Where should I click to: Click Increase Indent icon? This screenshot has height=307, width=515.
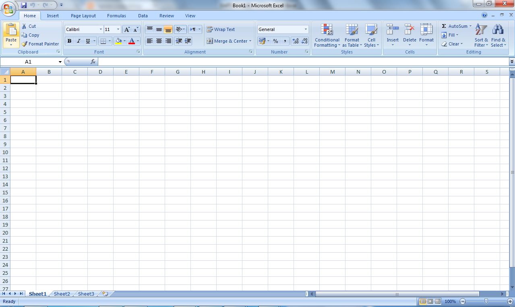point(188,41)
